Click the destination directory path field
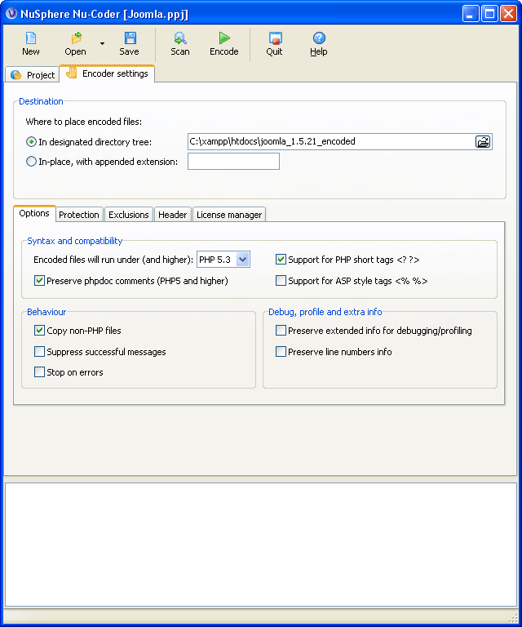 (330, 141)
